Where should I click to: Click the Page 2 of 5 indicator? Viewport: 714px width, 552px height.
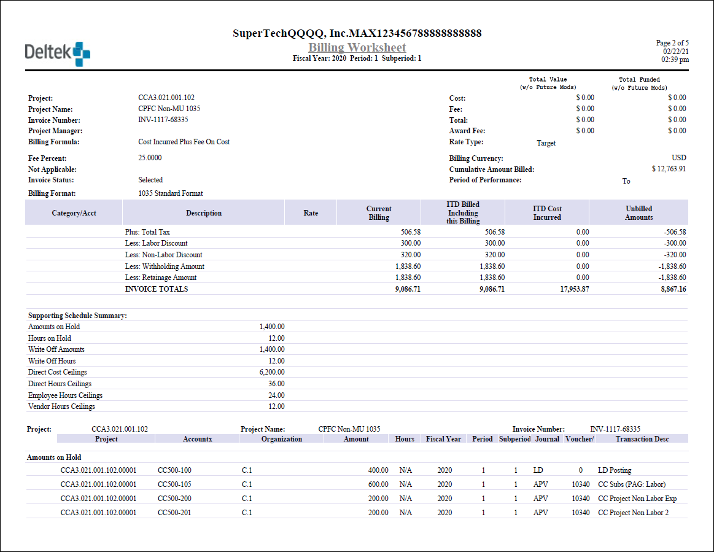click(672, 43)
